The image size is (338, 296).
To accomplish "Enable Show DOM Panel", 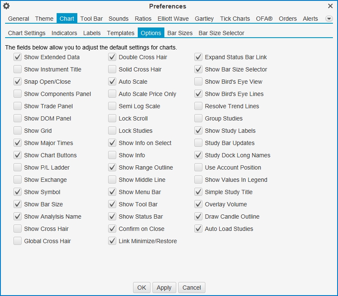I will [x=17, y=118].
